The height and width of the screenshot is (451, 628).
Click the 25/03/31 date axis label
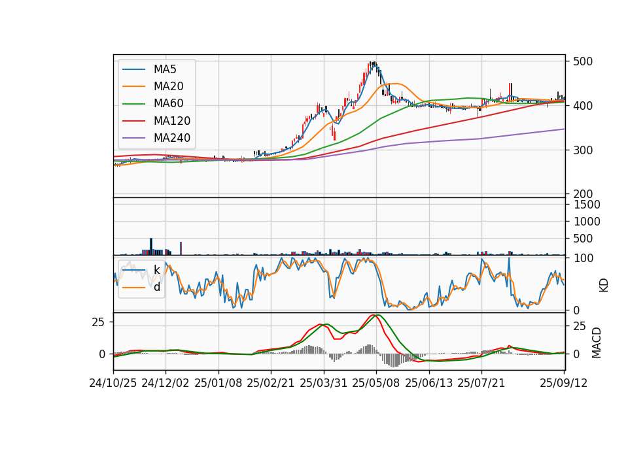coord(323,383)
